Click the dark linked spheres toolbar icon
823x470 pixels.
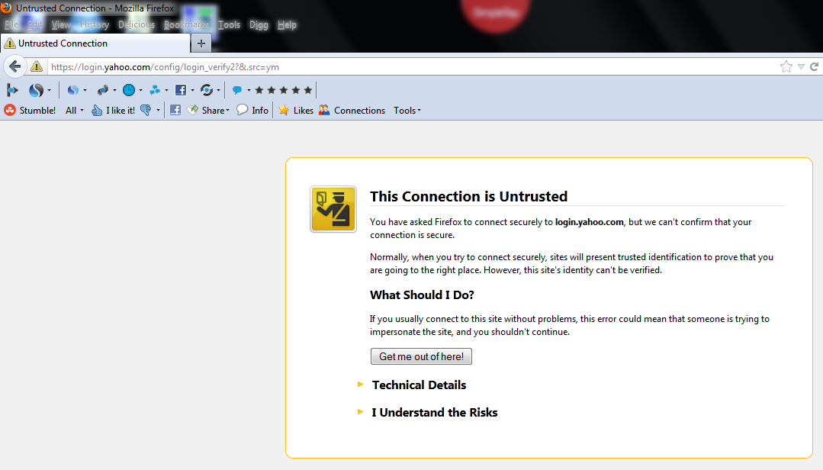103,90
